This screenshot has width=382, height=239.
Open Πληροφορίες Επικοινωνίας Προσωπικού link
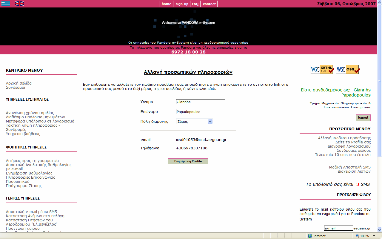(30, 180)
